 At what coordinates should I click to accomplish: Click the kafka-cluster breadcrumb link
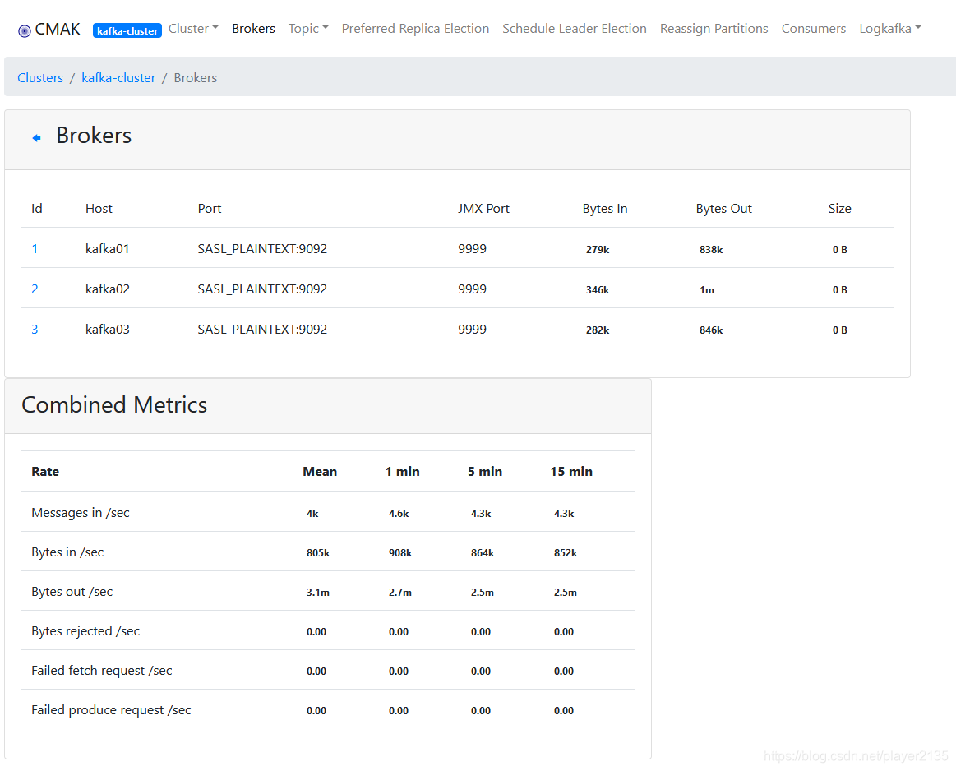pyautogui.click(x=118, y=77)
